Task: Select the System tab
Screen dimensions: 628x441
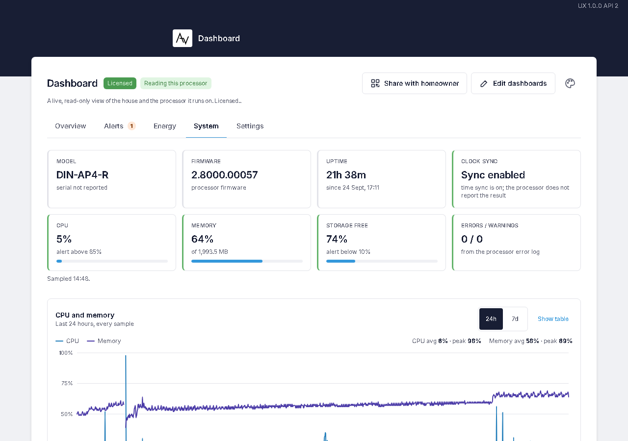Action: pyautogui.click(x=206, y=126)
